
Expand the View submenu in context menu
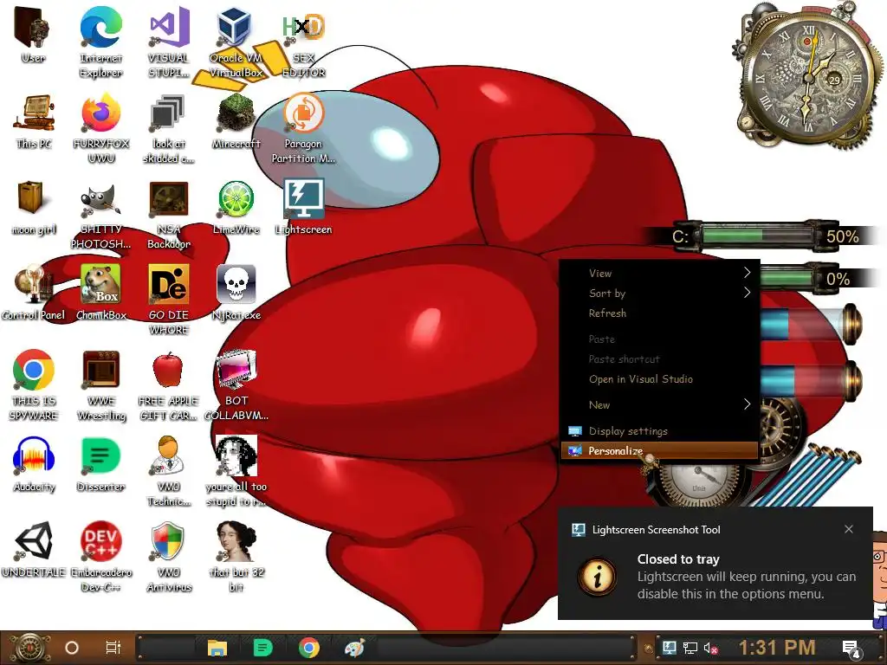click(x=659, y=273)
